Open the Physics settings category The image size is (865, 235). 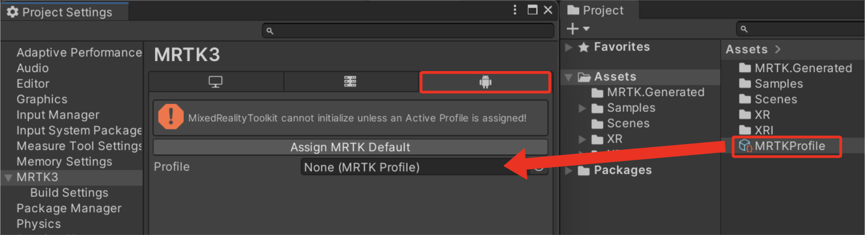[x=39, y=224]
